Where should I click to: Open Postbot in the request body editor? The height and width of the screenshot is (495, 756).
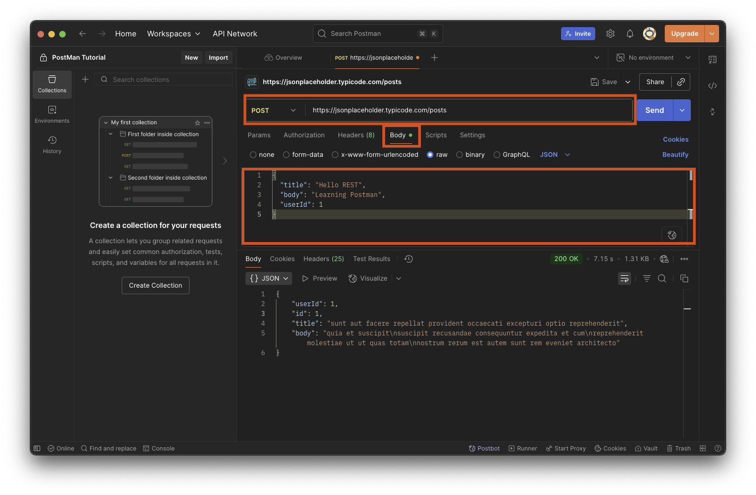[672, 235]
